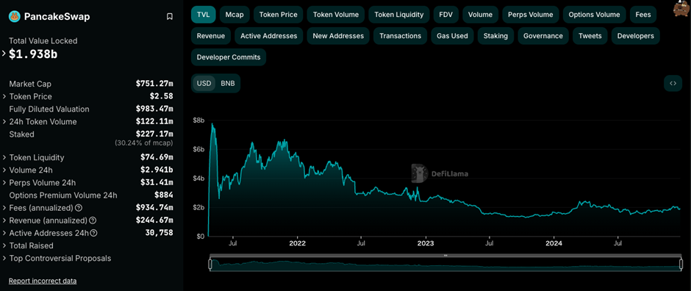Toggle the Staking chart metric
The height and width of the screenshot is (291, 691).
point(495,36)
